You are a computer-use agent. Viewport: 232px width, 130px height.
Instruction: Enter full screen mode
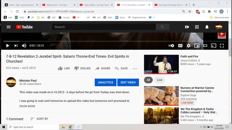pos(222,46)
